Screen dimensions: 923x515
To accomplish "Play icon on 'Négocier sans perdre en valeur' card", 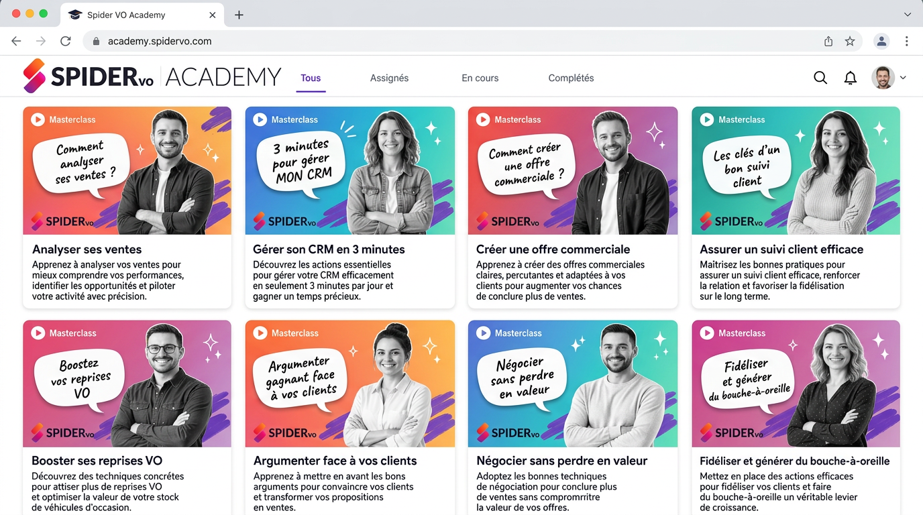I will click(x=482, y=333).
